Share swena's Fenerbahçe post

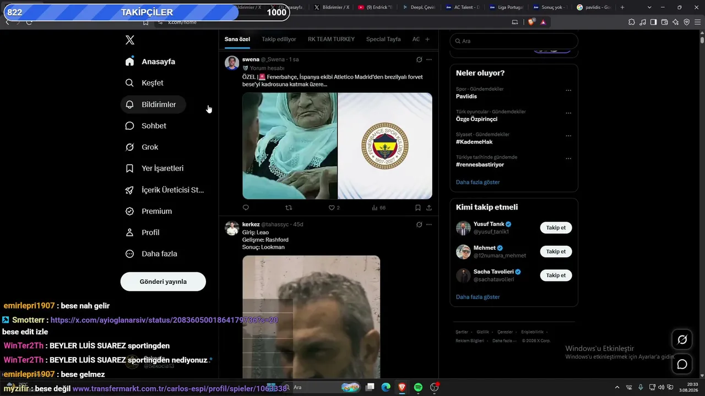[429, 208]
